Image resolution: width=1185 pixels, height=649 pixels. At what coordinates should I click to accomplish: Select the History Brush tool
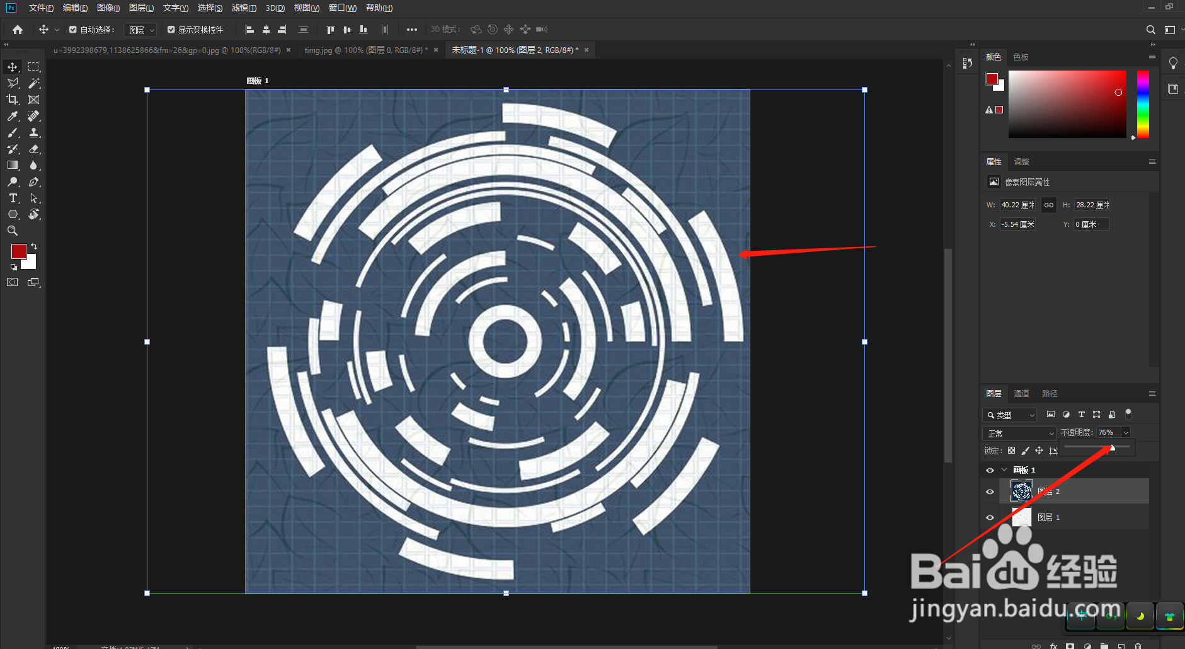pyautogui.click(x=13, y=149)
